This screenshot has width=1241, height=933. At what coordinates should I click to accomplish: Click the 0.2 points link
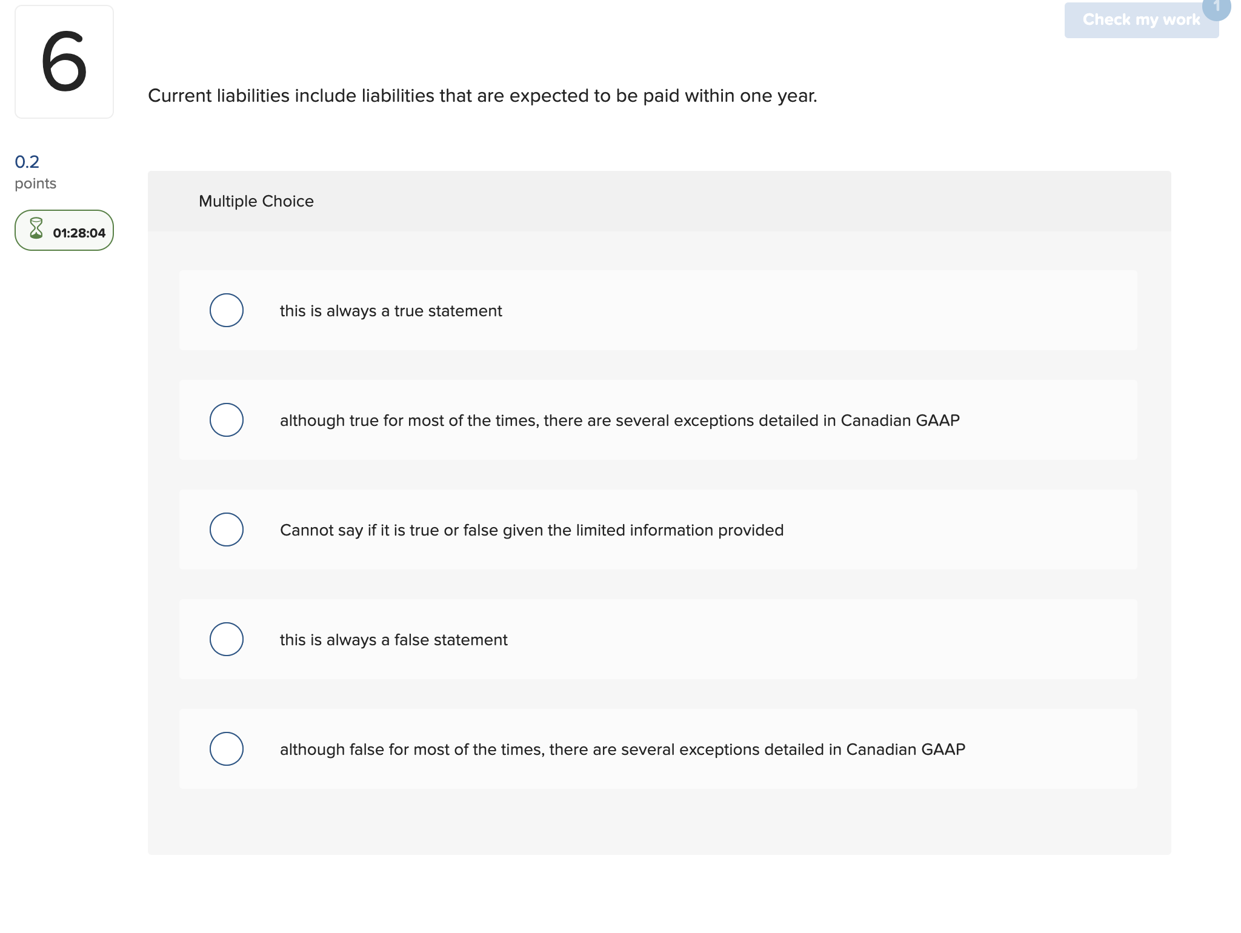(x=27, y=162)
